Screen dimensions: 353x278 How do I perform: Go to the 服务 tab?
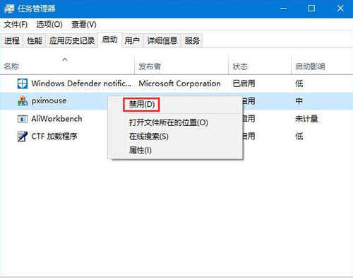[x=192, y=40]
